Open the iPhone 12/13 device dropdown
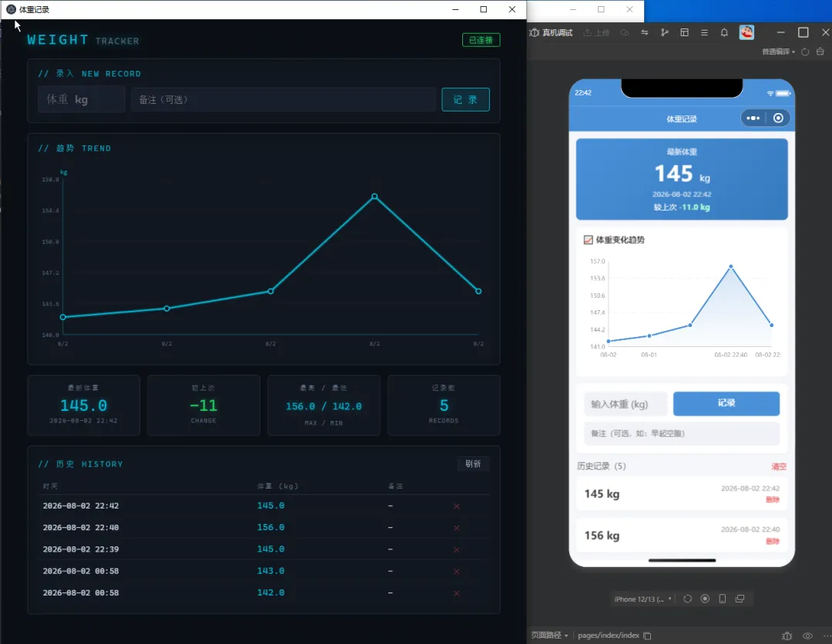This screenshot has width=832, height=644. pyautogui.click(x=642, y=599)
